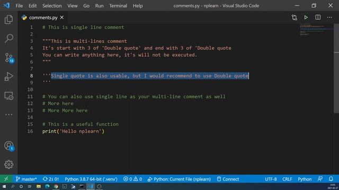Screen dimensions: 339x190
Task: Click the master* branch indicator
Action: click(26, 179)
